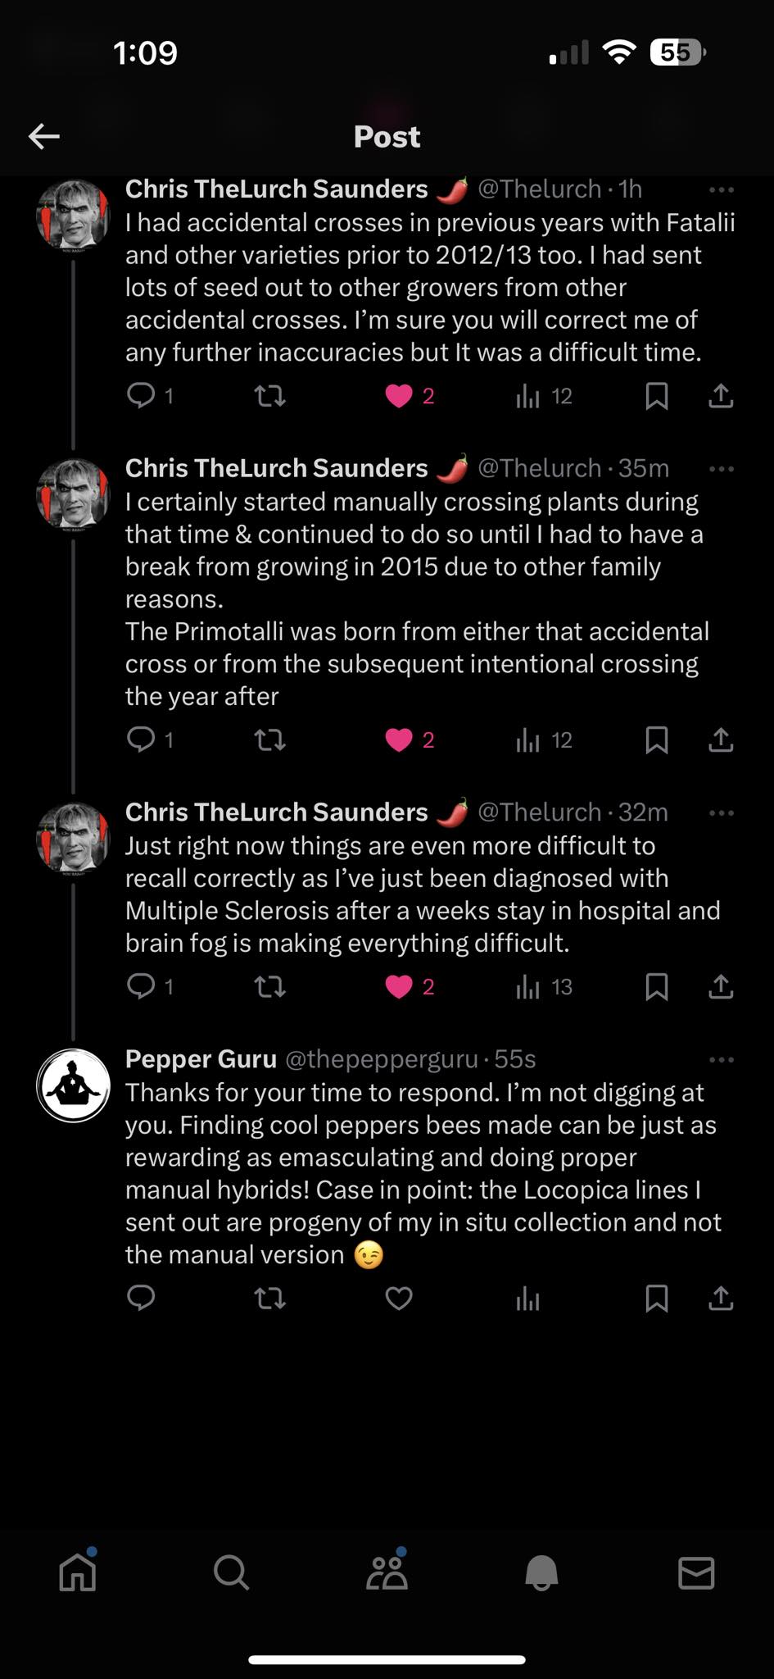Repost Pepper Guru's Locopica reply
The image size is (774, 1679).
pos(269,1299)
